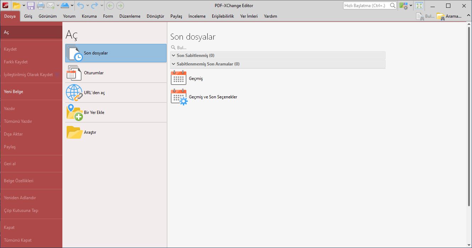Open the Redo history dropdown arrow
The height and width of the screenshot is (248, 472).
click(102, 6)
